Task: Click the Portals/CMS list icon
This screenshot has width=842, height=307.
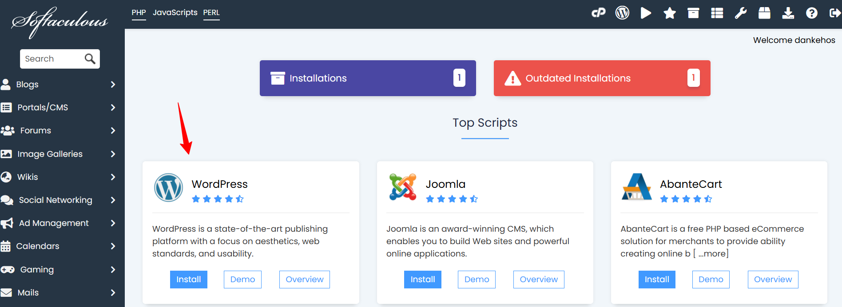Action: click(x=6, y=107)
